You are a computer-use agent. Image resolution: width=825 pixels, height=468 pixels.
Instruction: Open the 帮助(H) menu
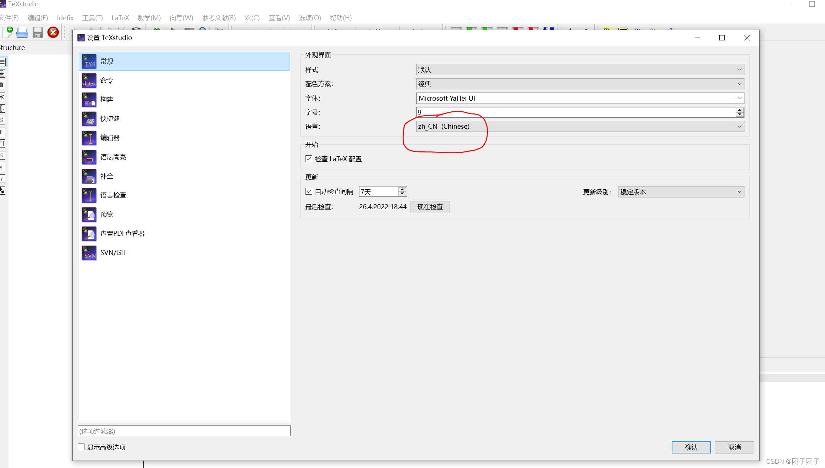[x=341, y=18]
